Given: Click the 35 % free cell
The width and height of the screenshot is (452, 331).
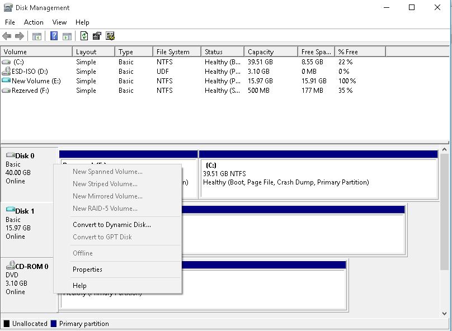Looking at the screenshot, I should tap(345, 91).
